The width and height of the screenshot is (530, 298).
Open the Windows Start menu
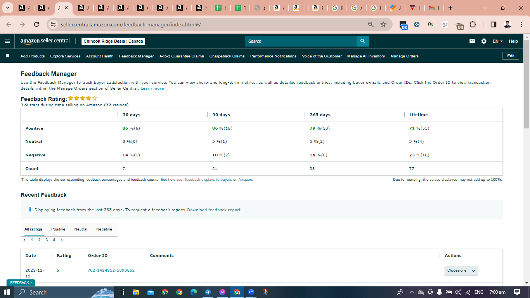click(x=7, y=292)
